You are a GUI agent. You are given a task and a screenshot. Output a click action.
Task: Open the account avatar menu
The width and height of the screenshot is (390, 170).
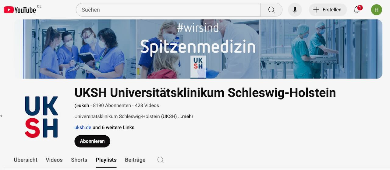coord(377,10)
